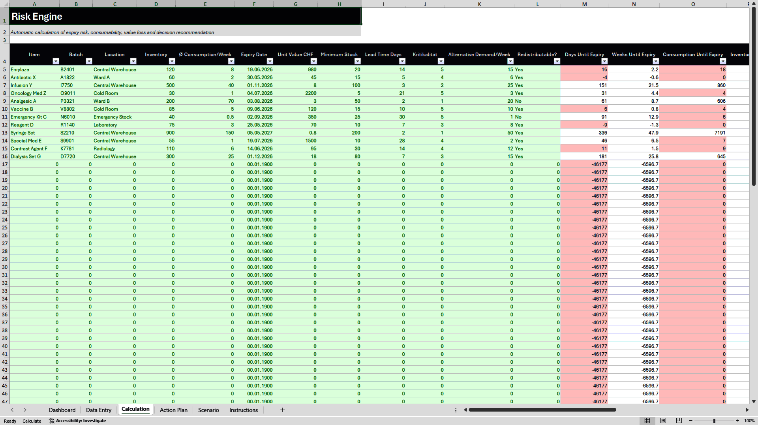Switch to the Scenario sheet tab
Image resolution: width=758 pixels, height=425 pixels.
point(208,410)
